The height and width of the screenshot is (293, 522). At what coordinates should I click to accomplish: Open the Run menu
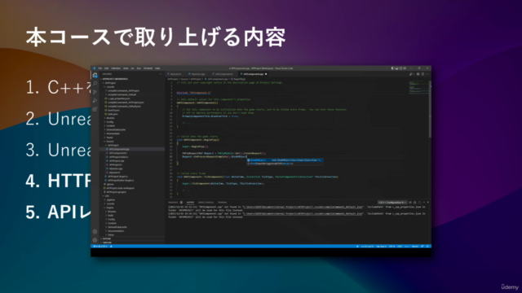point(139,68)
